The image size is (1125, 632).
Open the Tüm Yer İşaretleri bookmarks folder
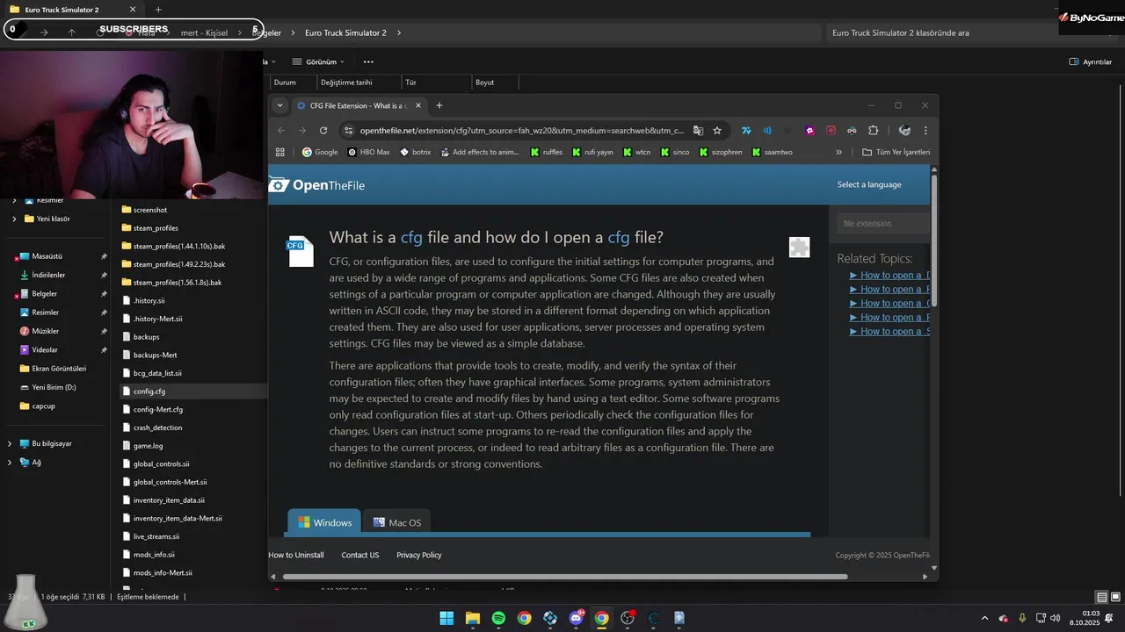896,152
